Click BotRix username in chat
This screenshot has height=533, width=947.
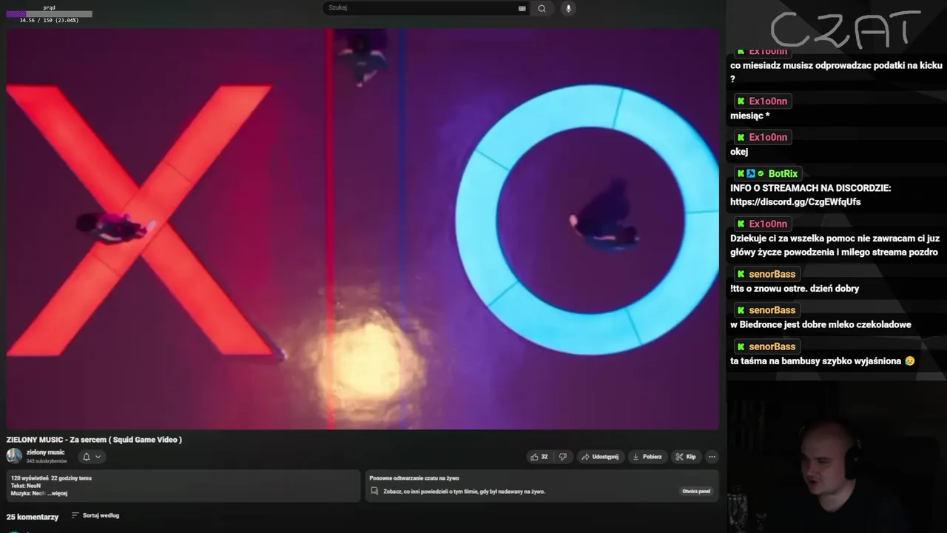(x=783, y=174)
